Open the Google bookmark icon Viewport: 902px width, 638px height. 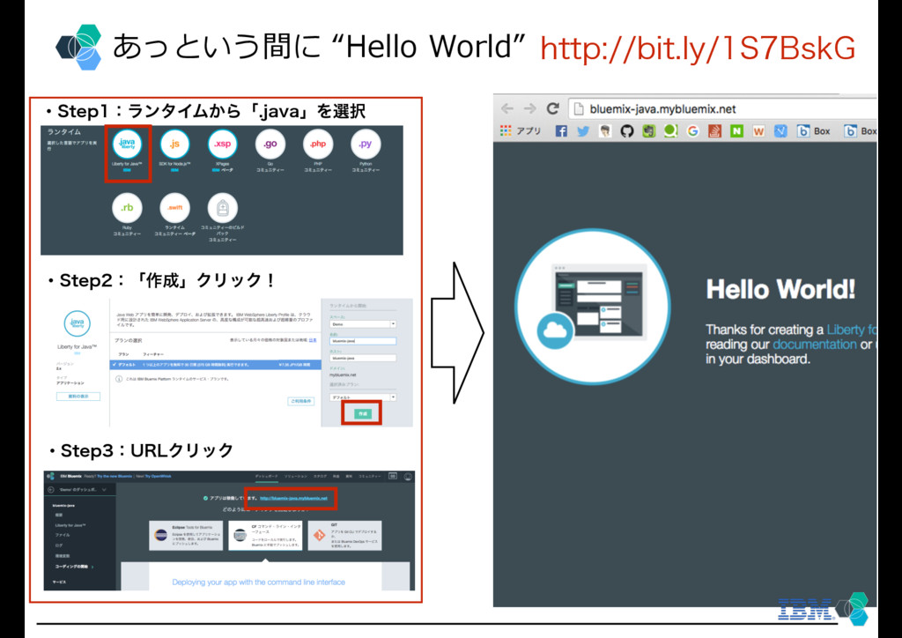pyautogui.click(x=692, y=131)
